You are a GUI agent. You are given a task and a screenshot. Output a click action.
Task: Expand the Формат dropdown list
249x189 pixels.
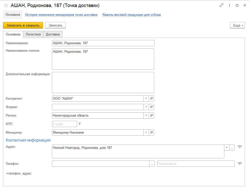tap(146, 107)
